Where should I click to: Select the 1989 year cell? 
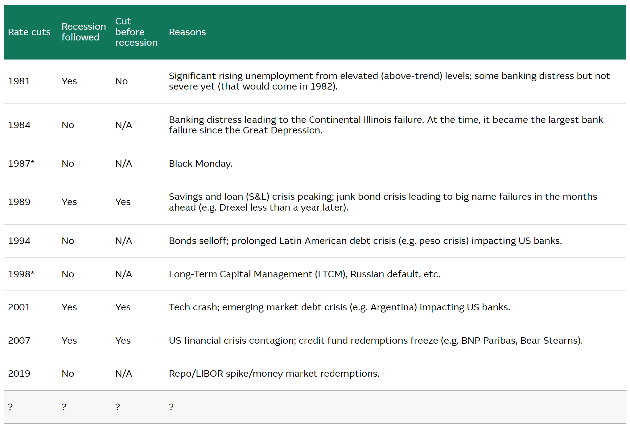point(19,202)
